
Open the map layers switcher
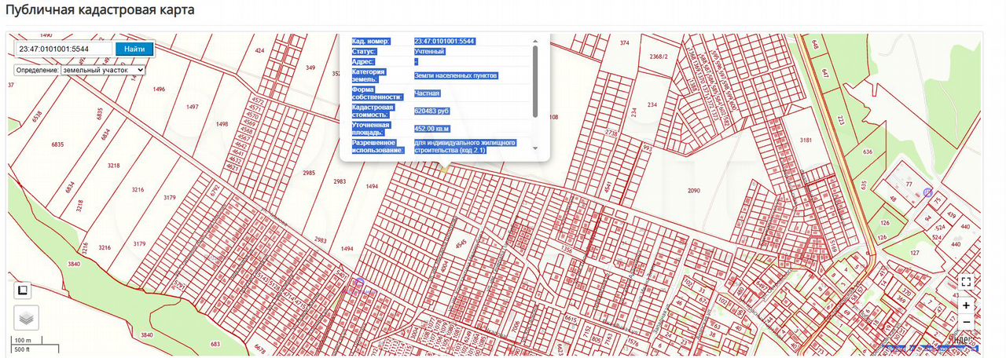click(x=26, y=317)
